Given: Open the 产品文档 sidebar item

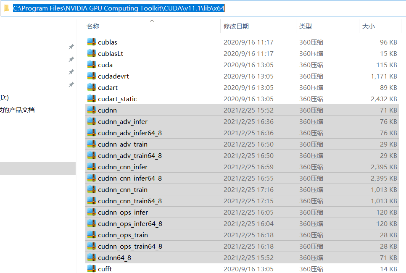Looking at the screenshot, I should click(17, 110).
